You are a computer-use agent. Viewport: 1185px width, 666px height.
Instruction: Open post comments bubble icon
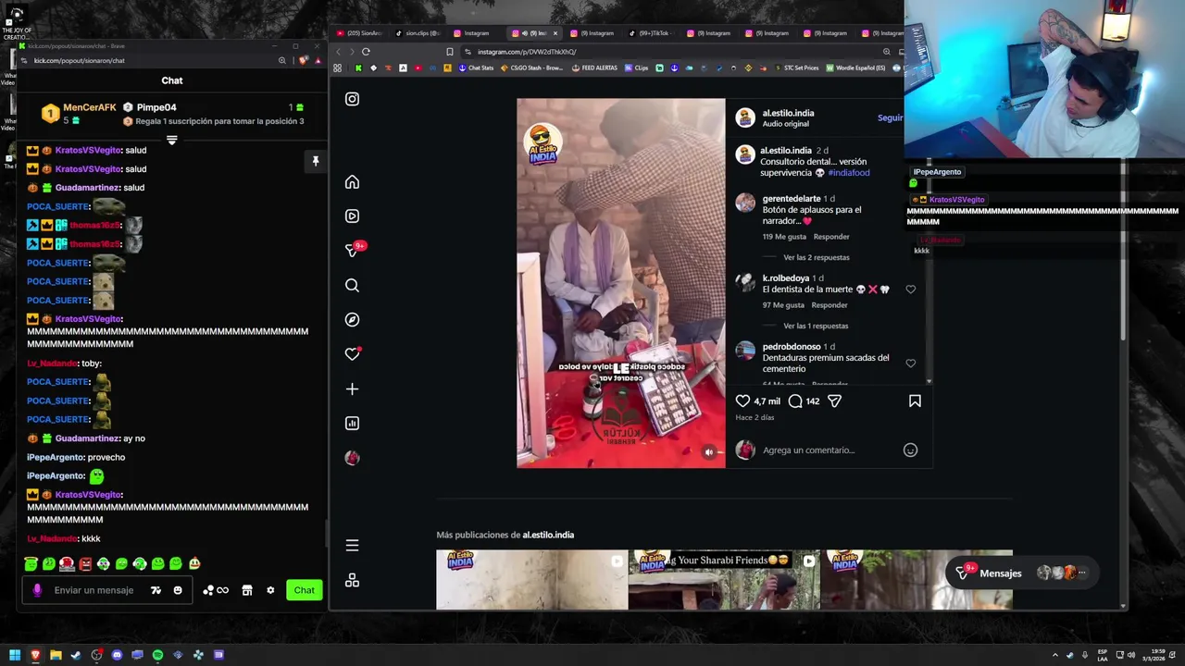tap(795, 401)
